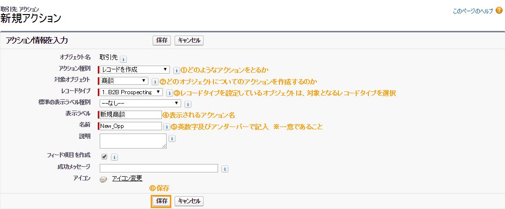The height and width of the screenshot is (209, 505).
Task: Click the info icon beside 標準の表示ラベル種別 dropdown
Action: [188, 104]
